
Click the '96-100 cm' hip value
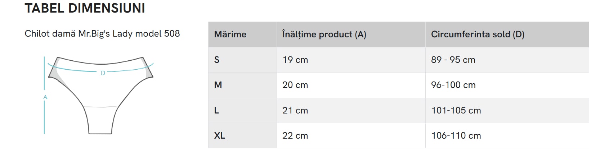[453, 85]
